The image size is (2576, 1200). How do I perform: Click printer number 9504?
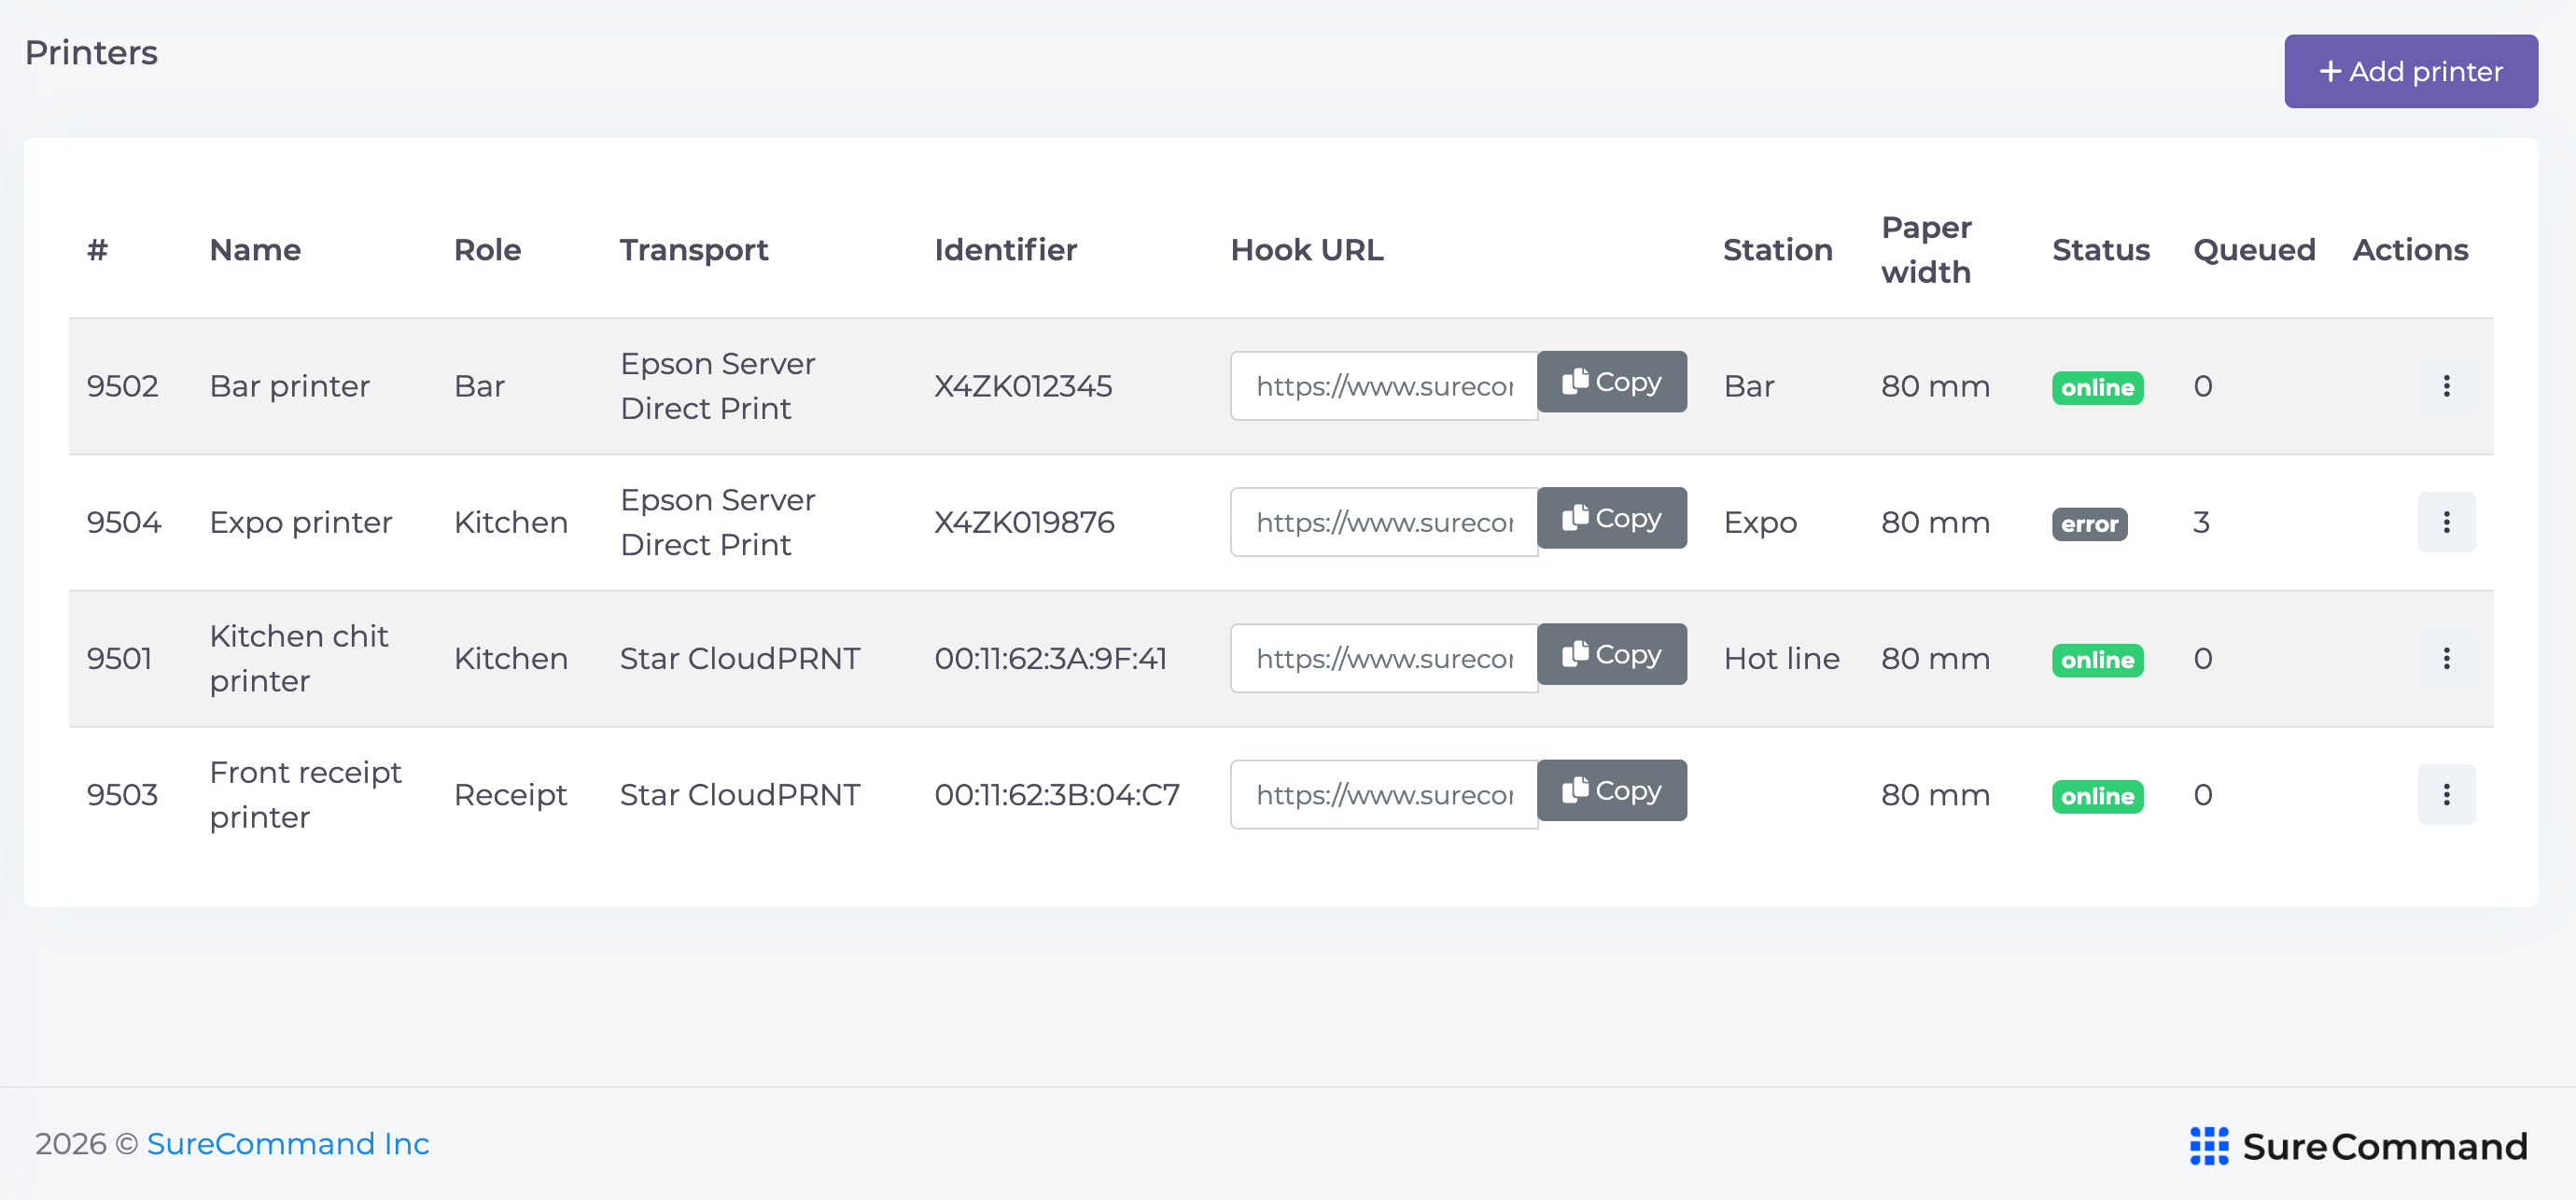(x=123, y=522)
